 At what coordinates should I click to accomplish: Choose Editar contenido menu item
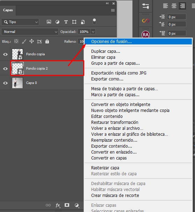(x=138, y=116)
